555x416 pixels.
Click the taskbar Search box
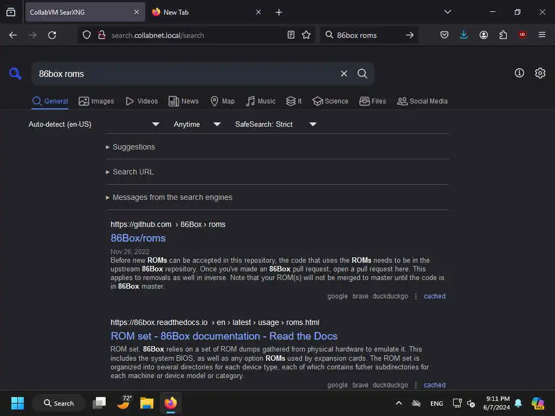[x=59, y=403]
